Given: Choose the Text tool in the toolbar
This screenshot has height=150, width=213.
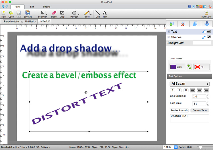Looking at the screenshot, I should point(105,13).
